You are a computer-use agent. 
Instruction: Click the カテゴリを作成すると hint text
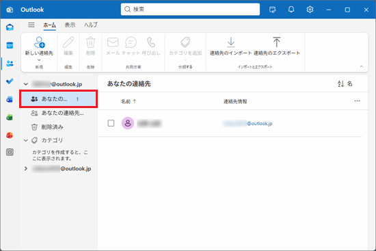pos(60,155)
